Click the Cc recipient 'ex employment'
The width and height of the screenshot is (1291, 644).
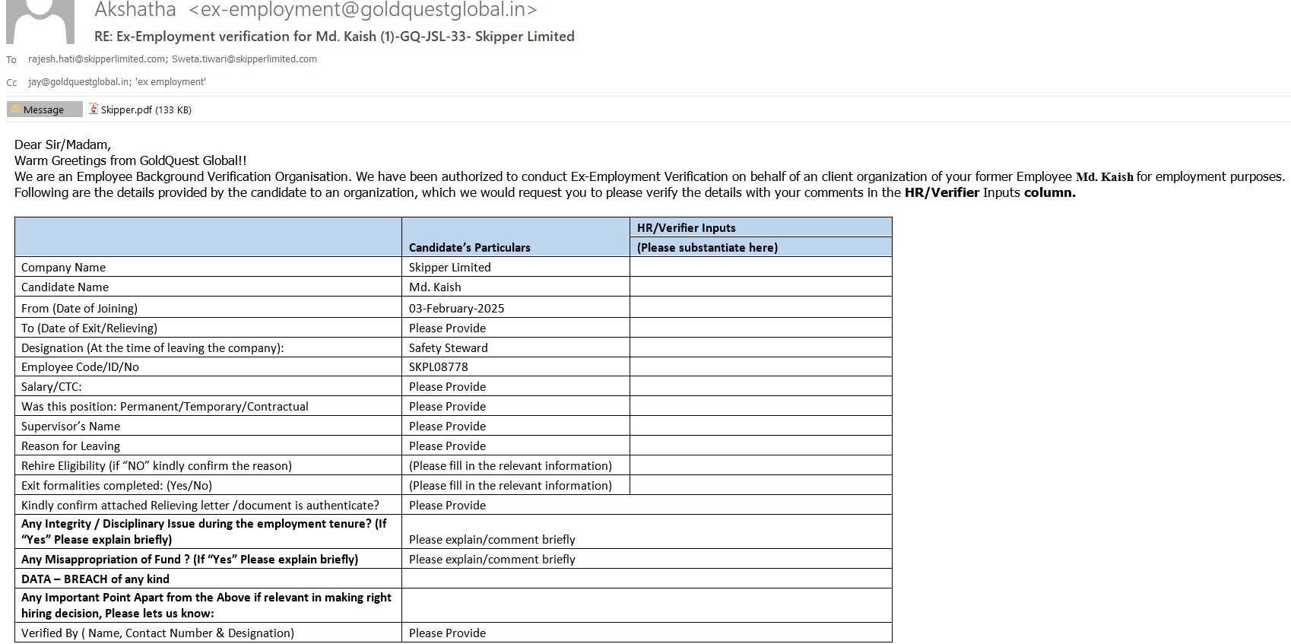click(x=170, y=82)
